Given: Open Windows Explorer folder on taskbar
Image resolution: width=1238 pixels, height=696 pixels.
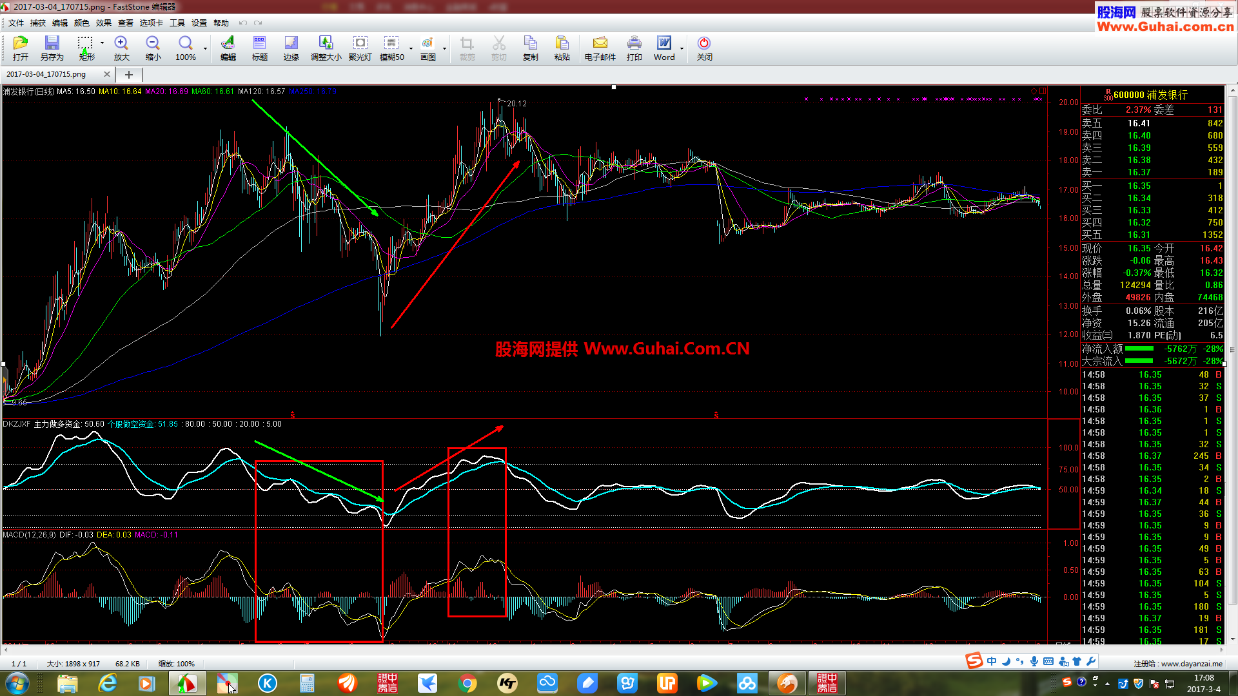Looking at the screenshot, I should [x=67, y=683].
